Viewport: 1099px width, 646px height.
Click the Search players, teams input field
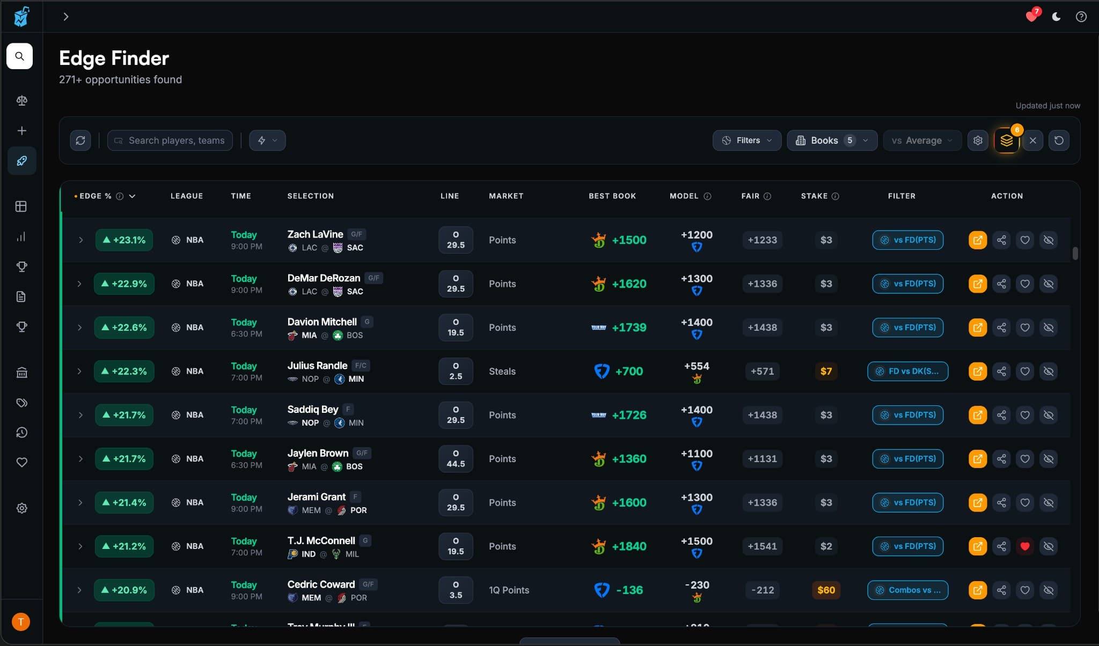pos(170,140)
